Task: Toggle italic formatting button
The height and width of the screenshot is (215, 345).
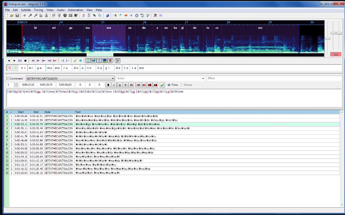Action: 114,85
